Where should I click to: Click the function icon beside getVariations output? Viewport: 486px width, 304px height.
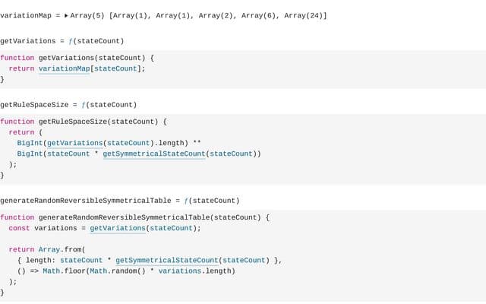[x=71, y=41]
